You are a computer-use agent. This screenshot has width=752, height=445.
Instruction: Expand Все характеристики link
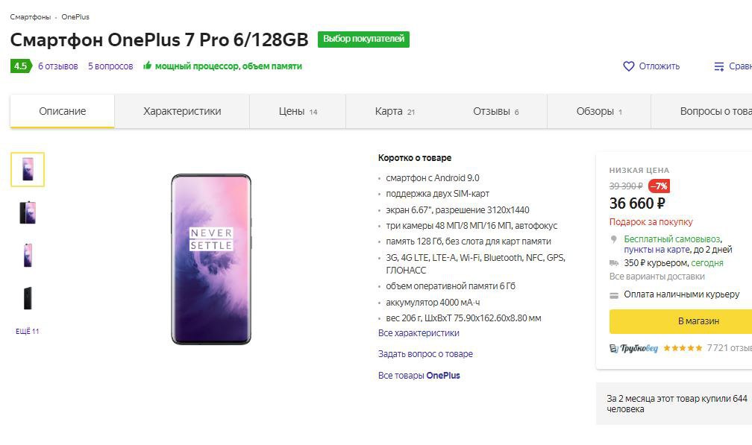click(x=419, y=333)
